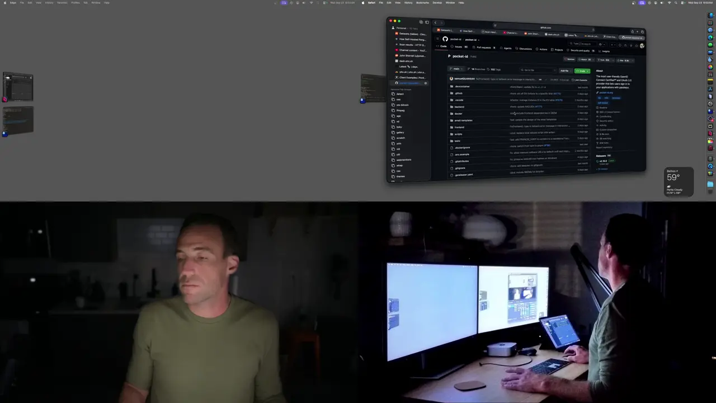This screenshot has width=716, height=403.
Task: Expand the Add file dropdown
Action: pos(565,71)
